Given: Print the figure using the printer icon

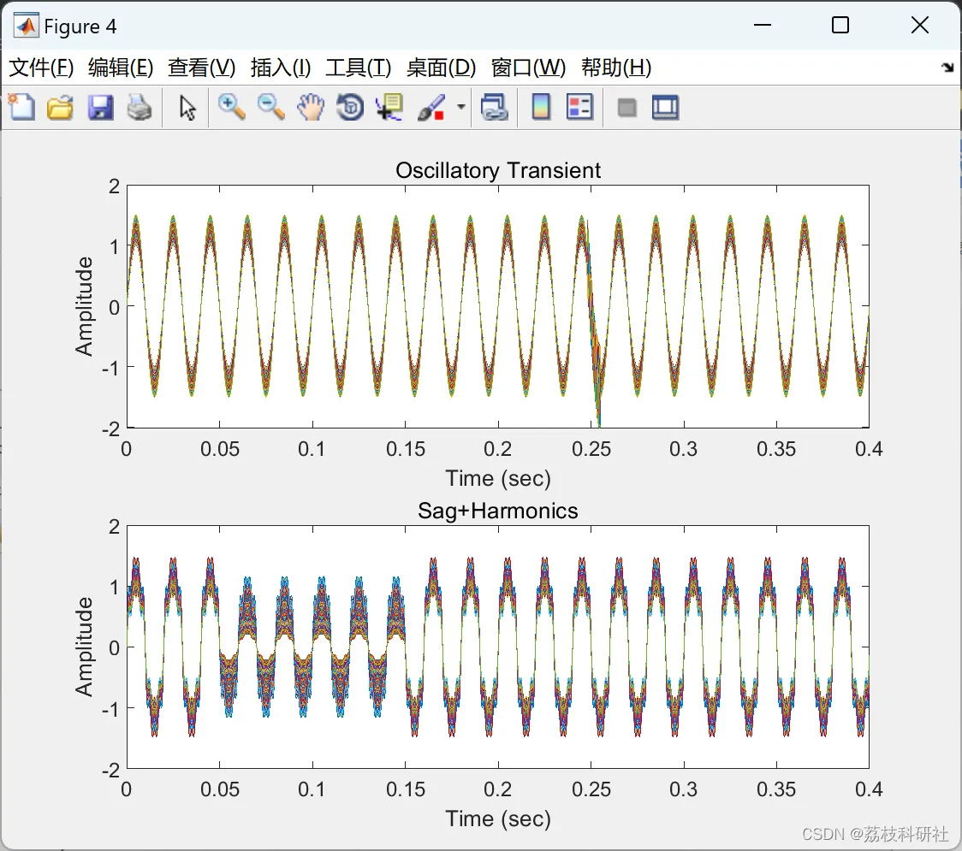Looking at the screenshot, I should [x=140, y=107].
